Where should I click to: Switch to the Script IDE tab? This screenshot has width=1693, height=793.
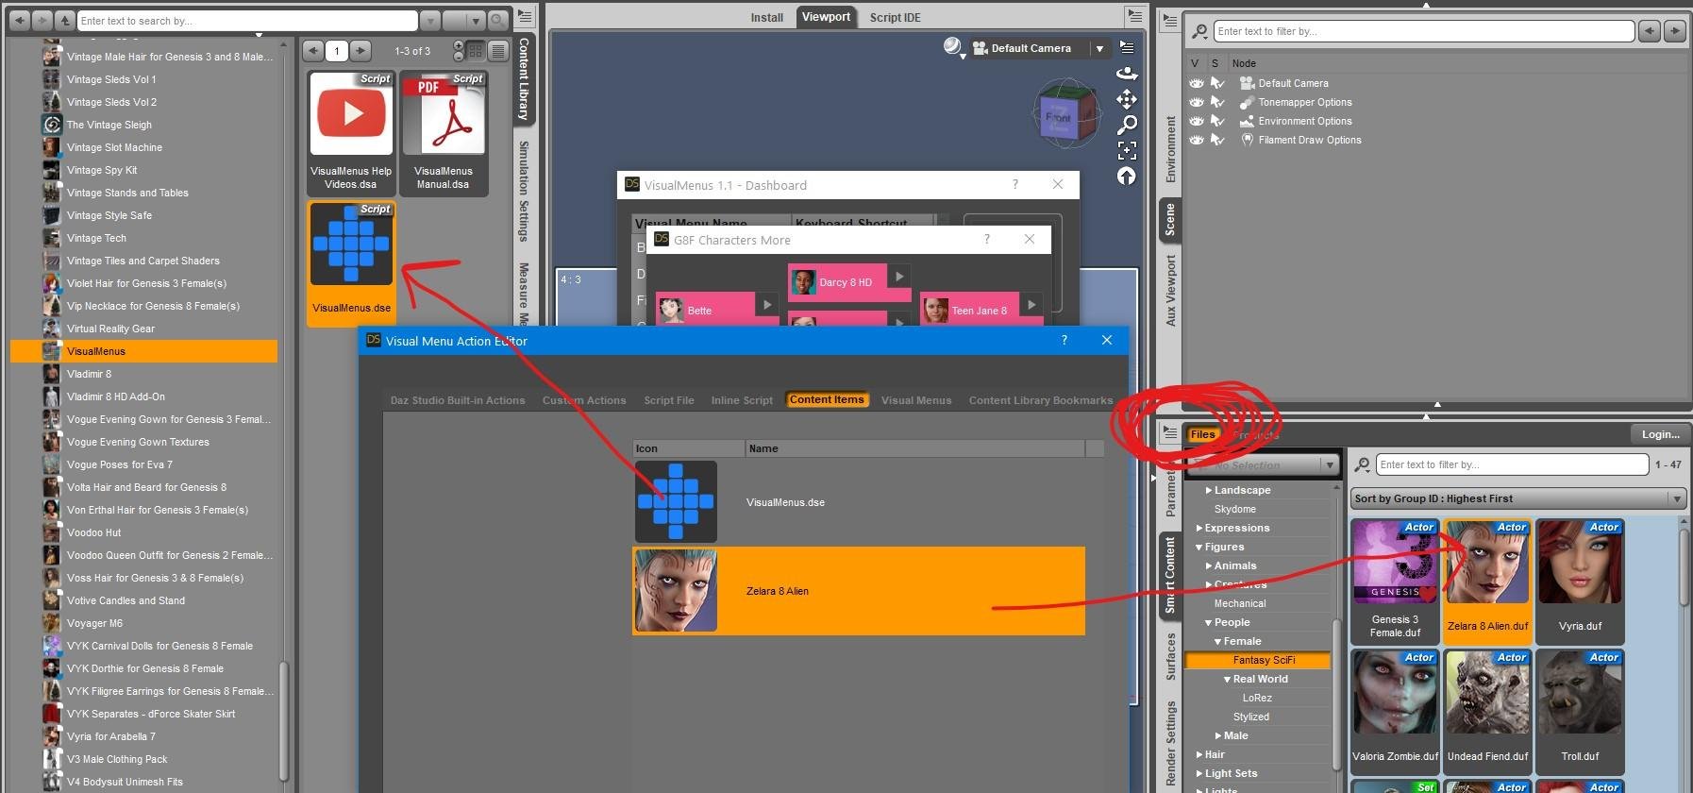tap(895, 17)
